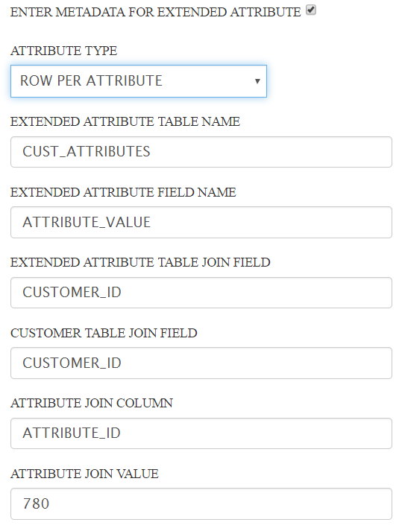Focus the Attribute Join Column input box
The width and height of the screenshot is (405, 531).
pos(201,433)
